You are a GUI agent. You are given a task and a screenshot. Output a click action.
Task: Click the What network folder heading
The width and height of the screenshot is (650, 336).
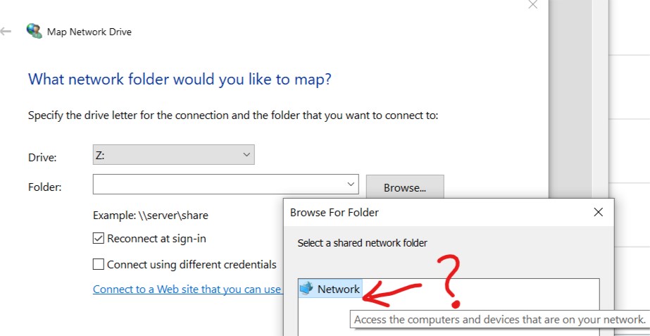(x=180, y=79)
